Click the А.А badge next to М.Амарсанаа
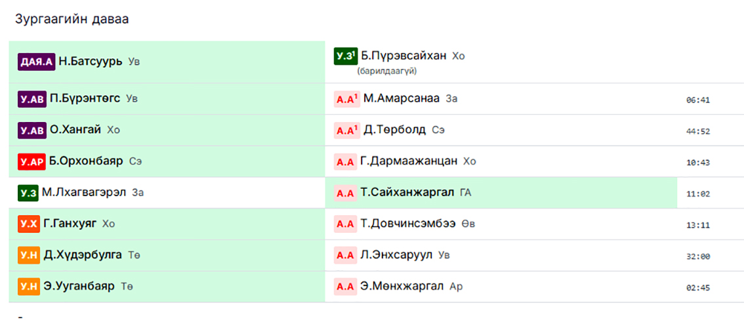 pos(347,99)
